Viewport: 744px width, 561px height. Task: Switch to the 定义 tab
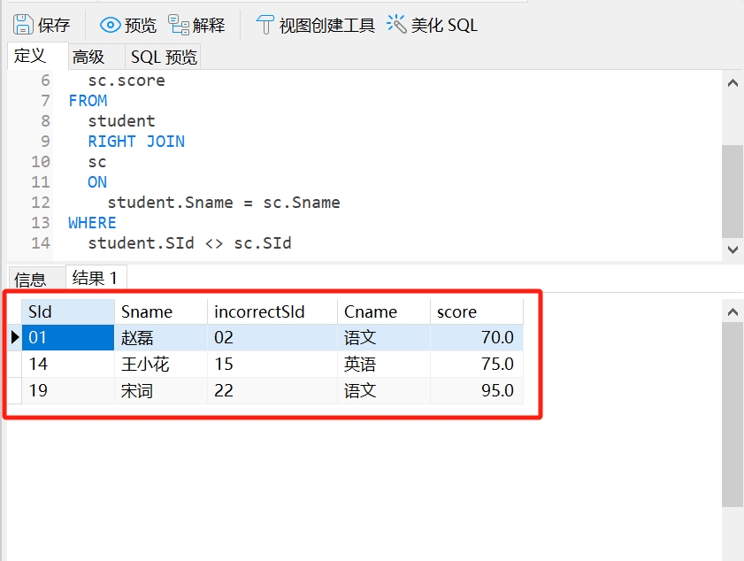pyautogui.click(x=30, y=57)
